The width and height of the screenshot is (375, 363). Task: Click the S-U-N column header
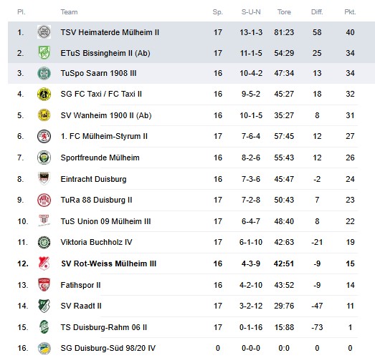tap(251, 12)
